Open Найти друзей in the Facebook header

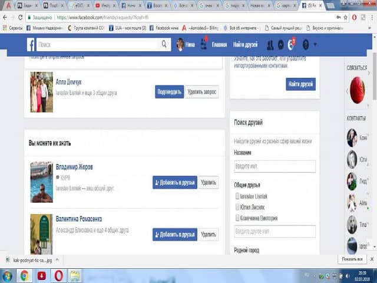(245, 45)
